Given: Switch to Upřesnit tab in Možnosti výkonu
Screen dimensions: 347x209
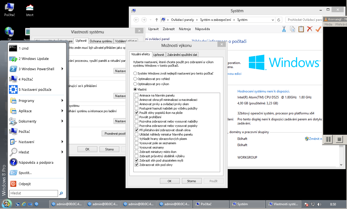Looking at the screenshot, I should coord(159,55).
